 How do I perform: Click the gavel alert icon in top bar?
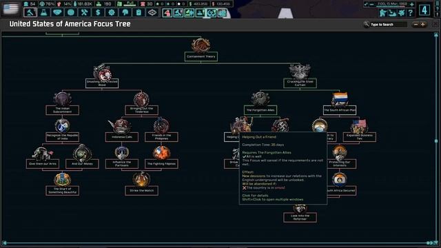point(178,13)
